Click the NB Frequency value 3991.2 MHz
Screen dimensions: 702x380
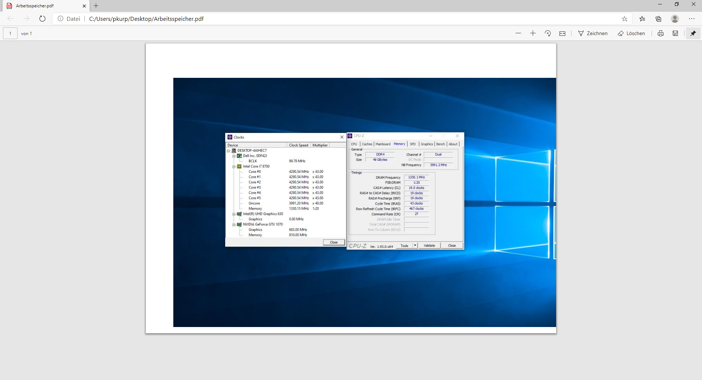438,165
